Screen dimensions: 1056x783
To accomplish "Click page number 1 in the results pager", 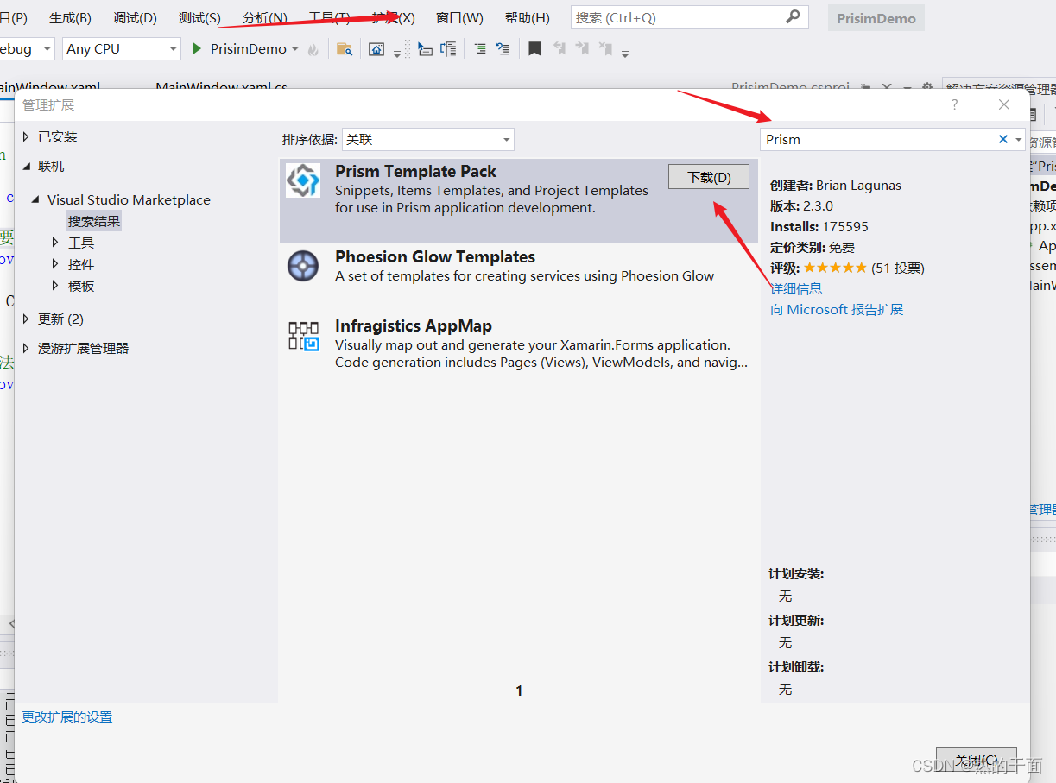I will pyautogui.click(x=519, y=691).
